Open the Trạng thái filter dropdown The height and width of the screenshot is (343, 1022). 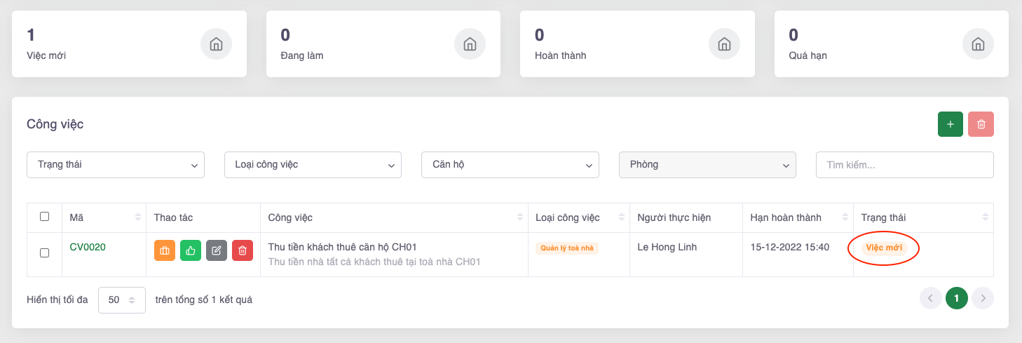point(116,165)
